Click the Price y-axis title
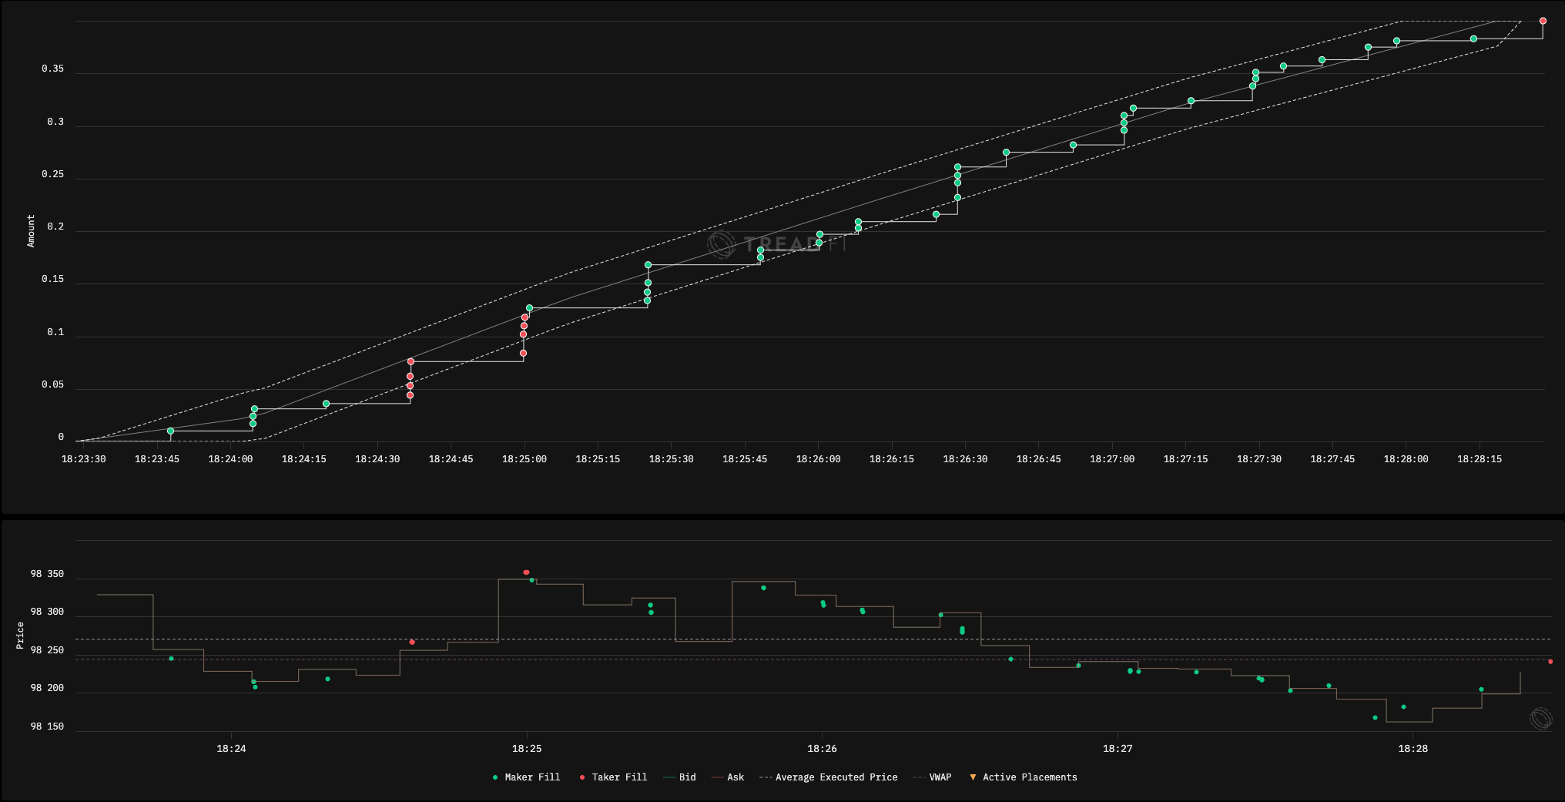Image resolution: width=1565 pixels, height=802 pixels. pos(21,636)
